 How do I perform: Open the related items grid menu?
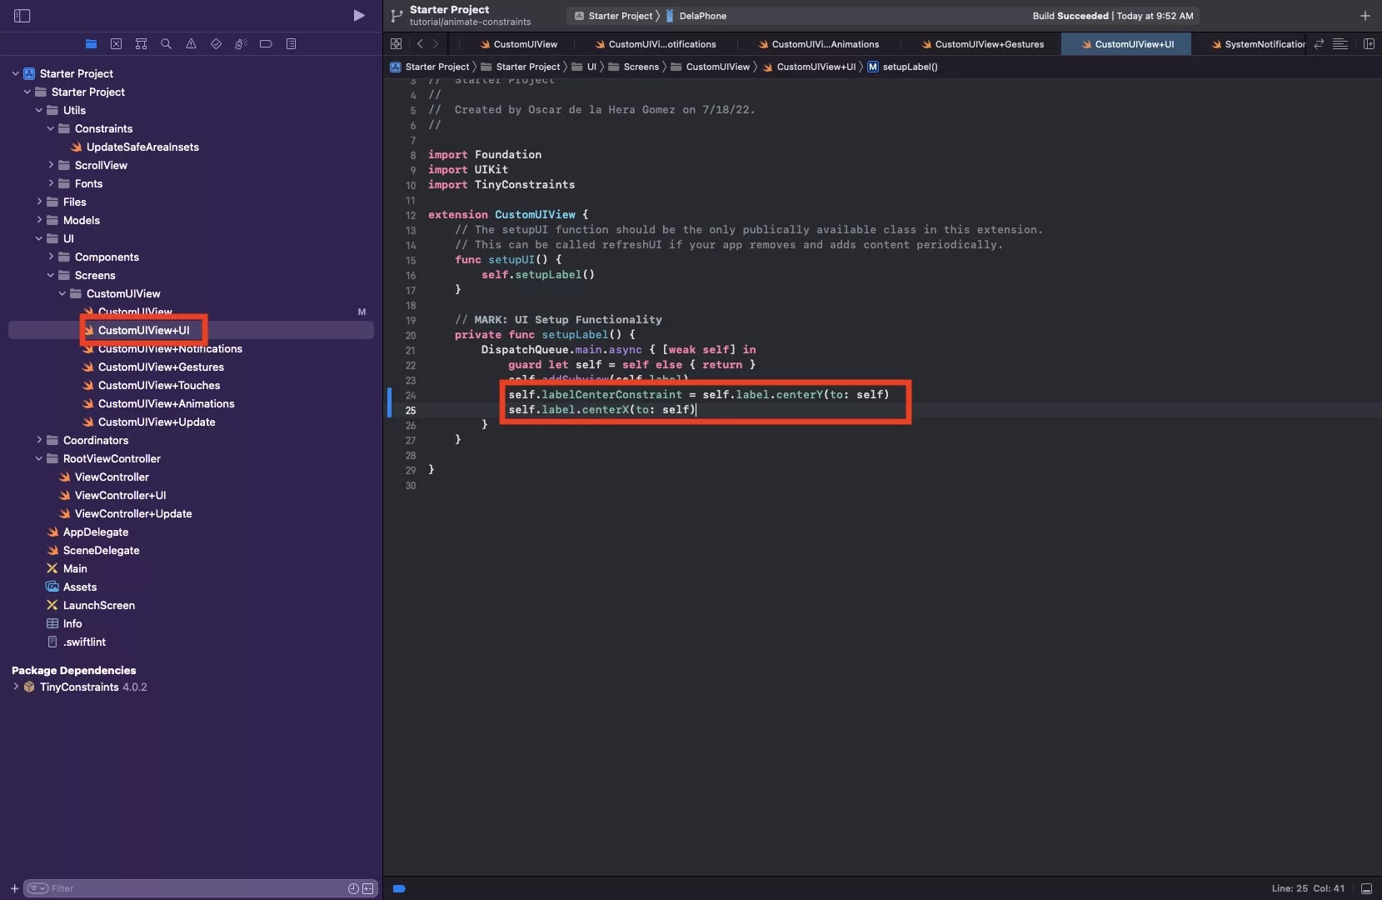pyautogui.click(x=397, y=44)
